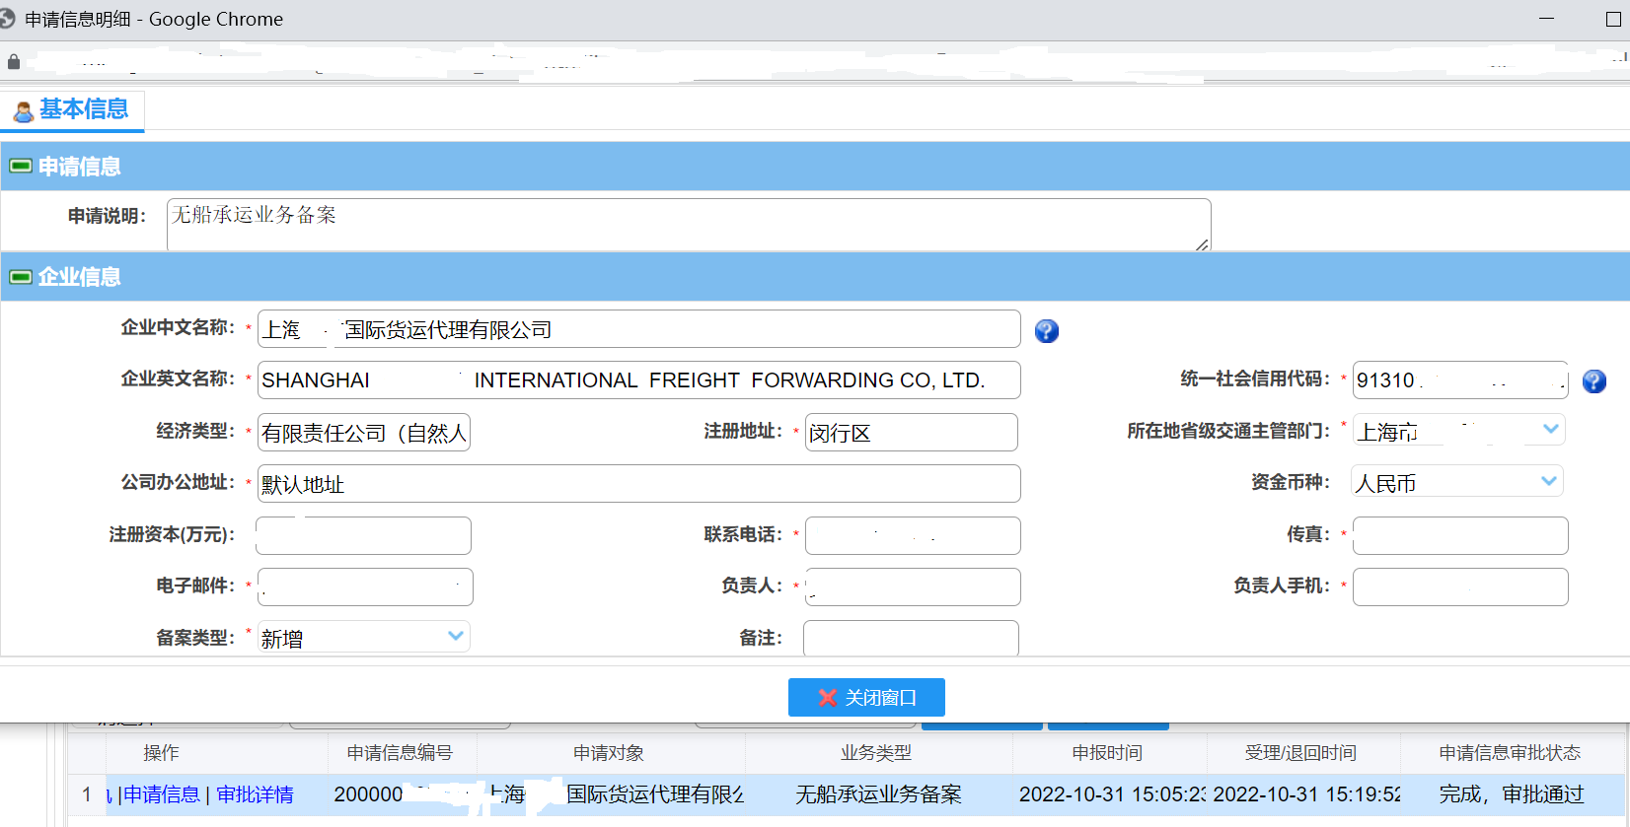Viewport: 1630px width, 827px height.
Task: Open the 资金币种 dropdown showing 人民币
Action: tap(1458, 482)
